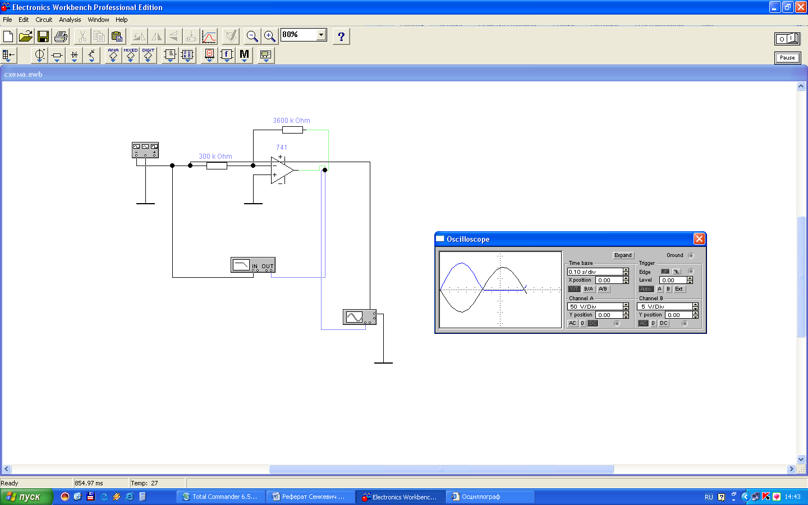808x505 pixels.
Task: Display analysis graphs toolbar icon
Action: 209,36
